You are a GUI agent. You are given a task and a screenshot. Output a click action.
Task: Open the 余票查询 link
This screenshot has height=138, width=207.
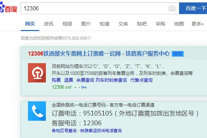(85, 80)
